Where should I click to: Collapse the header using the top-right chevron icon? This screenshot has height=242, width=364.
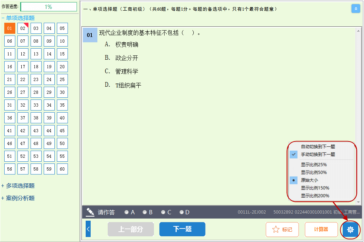(356, 8)
